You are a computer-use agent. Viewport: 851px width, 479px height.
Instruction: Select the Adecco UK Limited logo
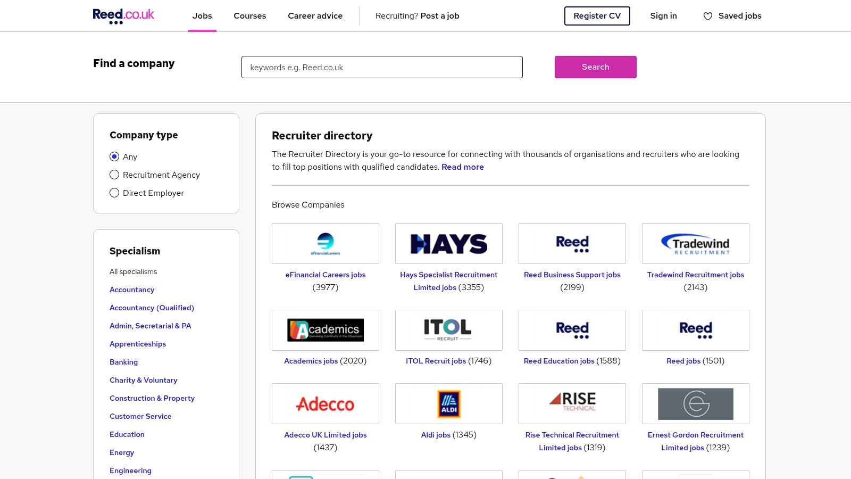tap(325, 403)
